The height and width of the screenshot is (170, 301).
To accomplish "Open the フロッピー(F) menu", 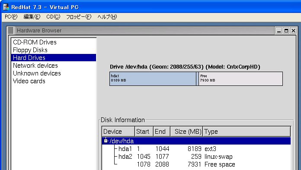I will pos(79,17).
